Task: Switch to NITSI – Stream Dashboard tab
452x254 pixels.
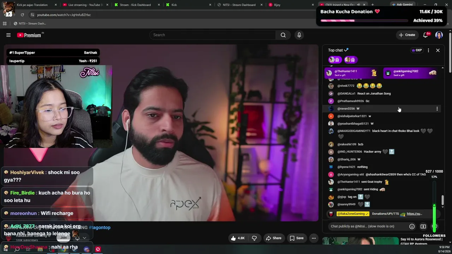Action: tap(241, 5)
